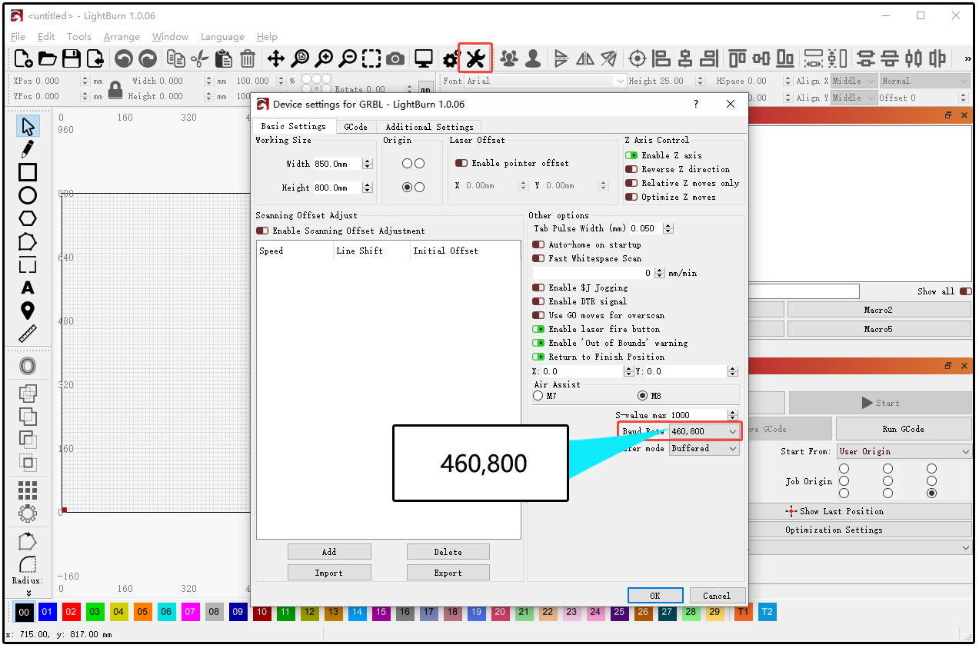Pick the Measure ruler tool
Screen dimensions: 979x648
(28, 334)
